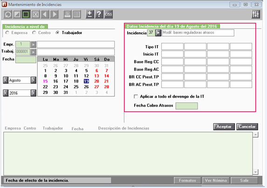
Task: Select day 10 in the calendar
Action: tap(66, 76)
